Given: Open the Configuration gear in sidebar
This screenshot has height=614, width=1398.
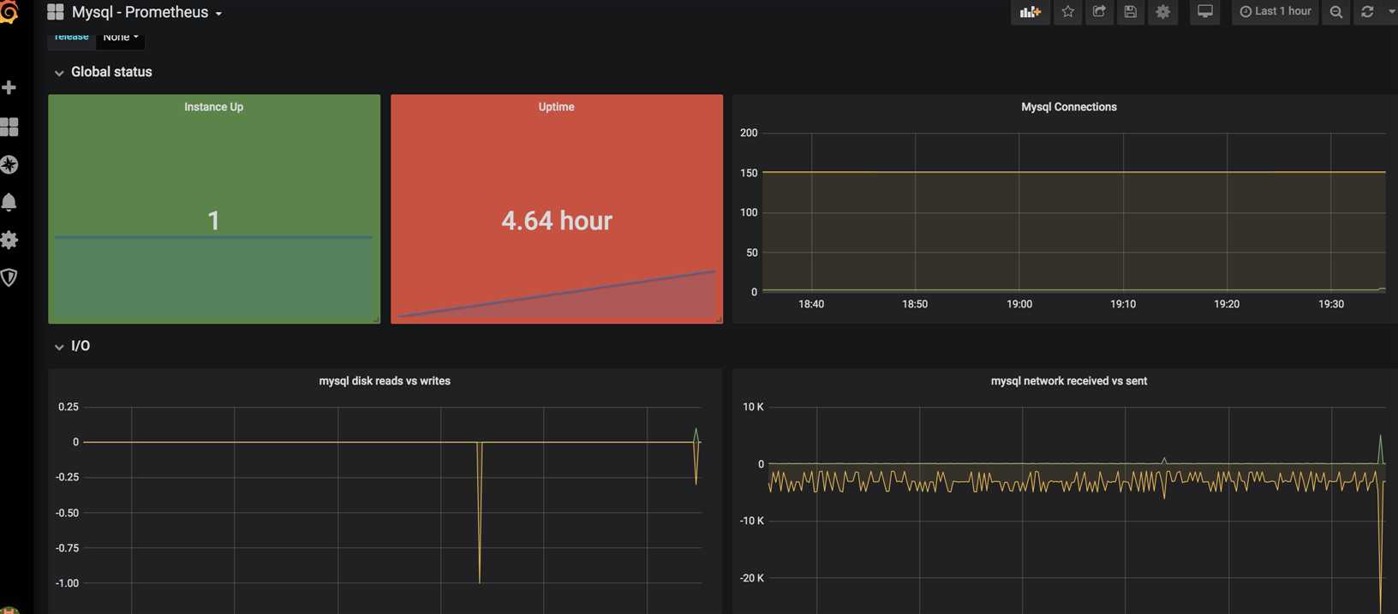Looking at the screenshot, I should tap(9, 240).
